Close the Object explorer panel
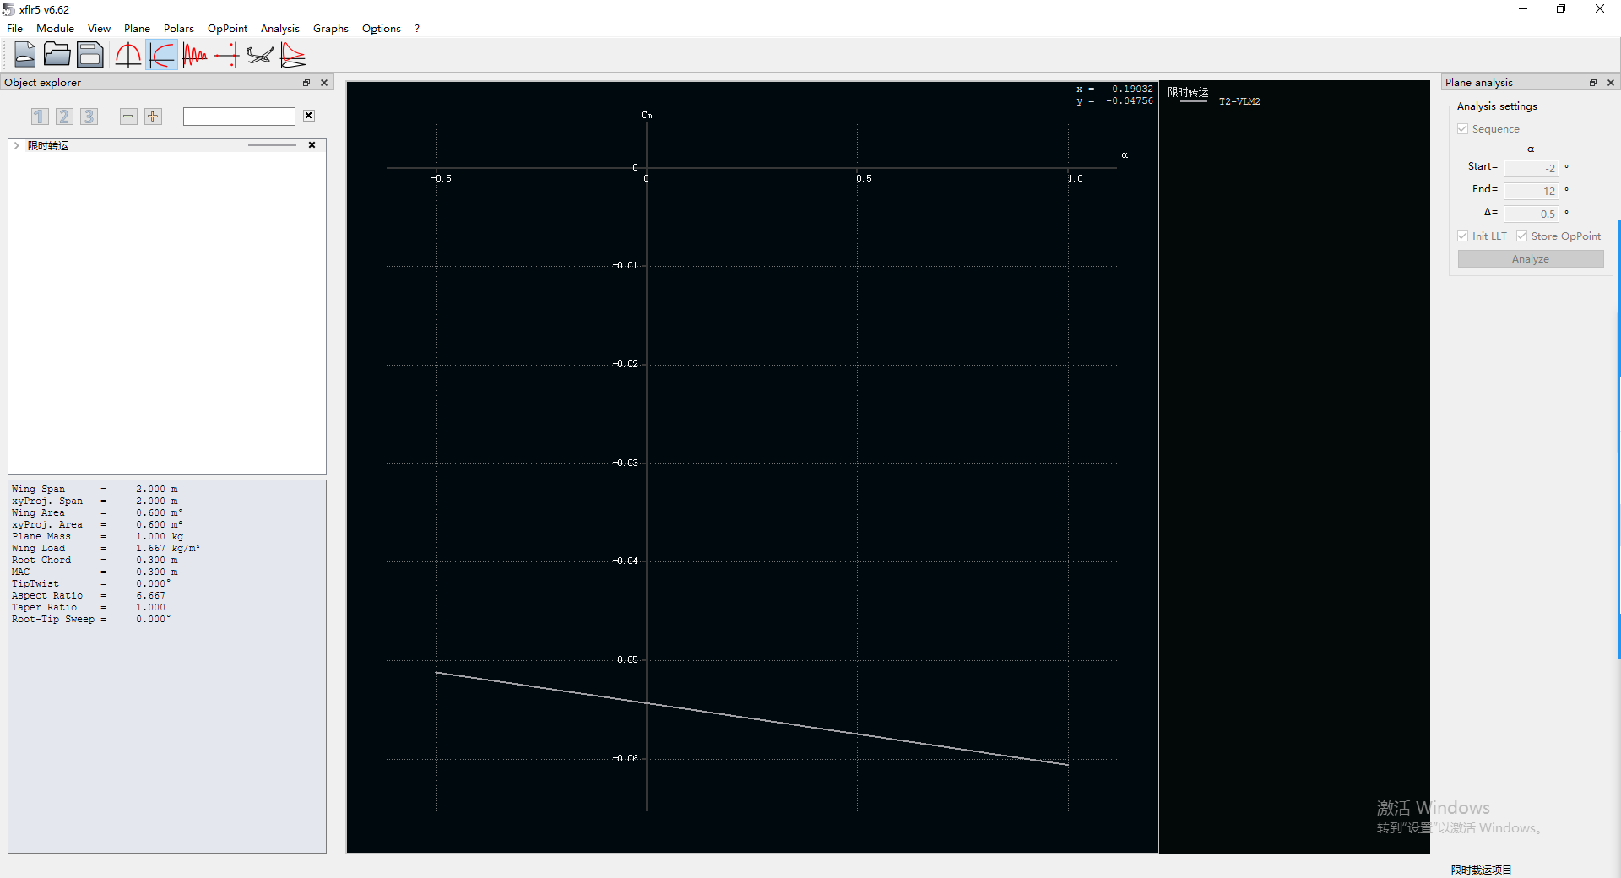Screen dimensions: 1621x878 324,83
